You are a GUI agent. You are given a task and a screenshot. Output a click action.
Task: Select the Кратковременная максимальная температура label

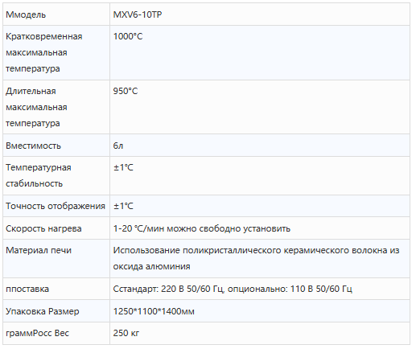43,52
